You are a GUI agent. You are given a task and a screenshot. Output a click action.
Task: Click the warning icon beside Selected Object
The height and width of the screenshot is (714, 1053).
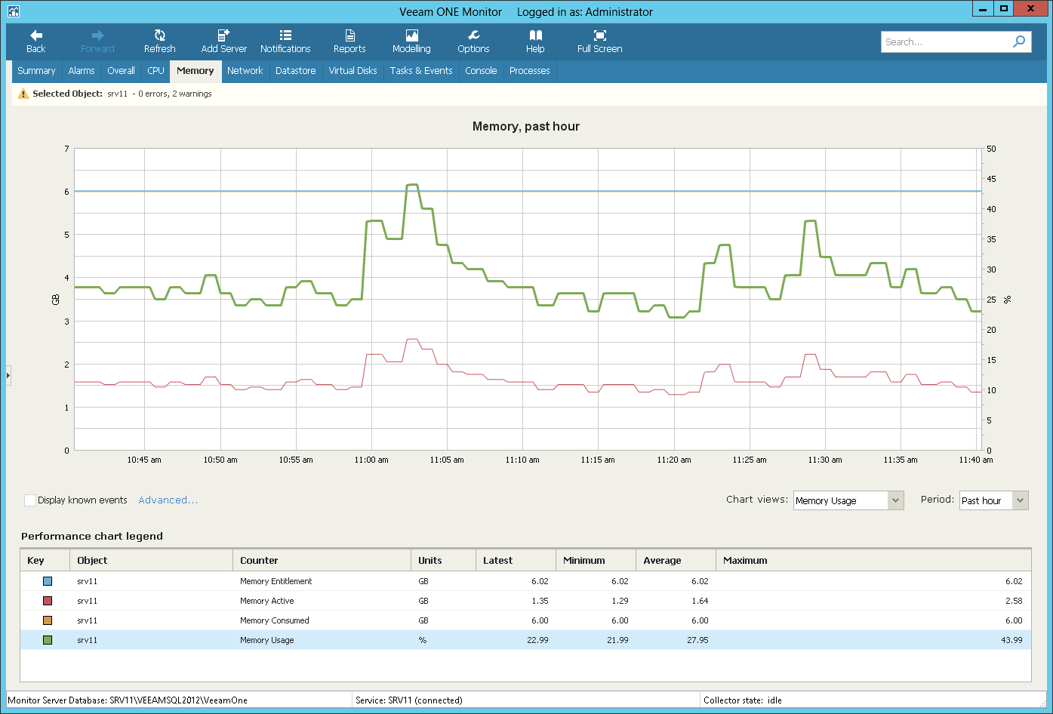coord(23,94)
